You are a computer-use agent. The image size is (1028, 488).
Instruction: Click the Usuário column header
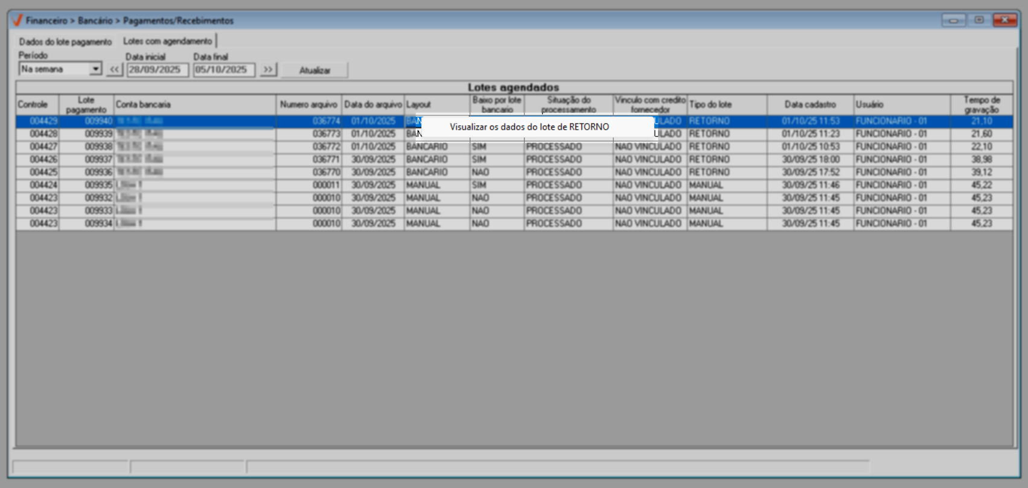902,105
